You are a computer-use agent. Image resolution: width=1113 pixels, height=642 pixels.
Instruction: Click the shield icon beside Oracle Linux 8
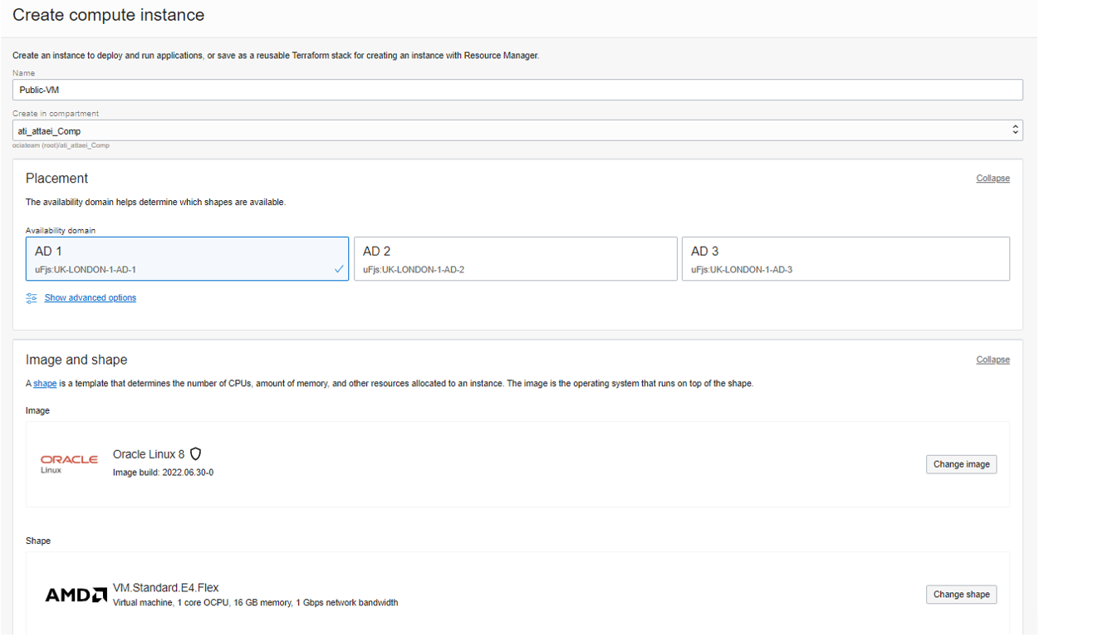tap(196, 454)
